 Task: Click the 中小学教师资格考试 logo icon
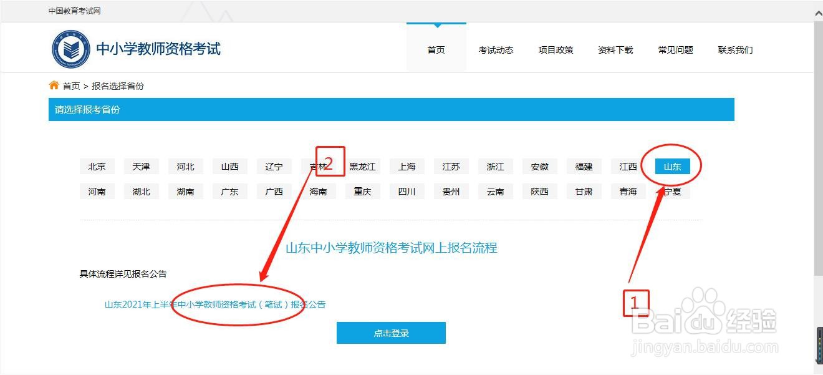[70, 48]
